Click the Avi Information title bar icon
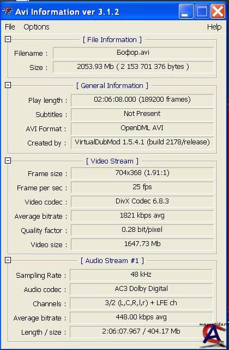The image size is (229, 350). (x=7, y=11)
